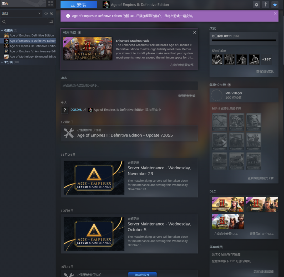
Task: Type in the 将此游戏介绍给您的好友 field
Action: 129,86
